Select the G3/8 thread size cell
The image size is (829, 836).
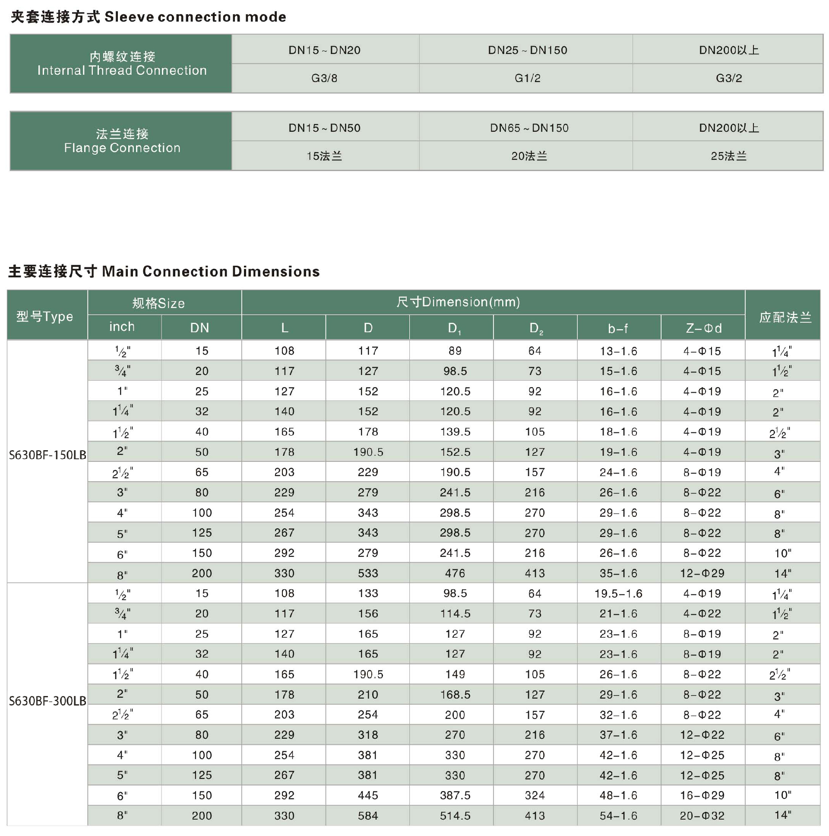pos(324,78)
